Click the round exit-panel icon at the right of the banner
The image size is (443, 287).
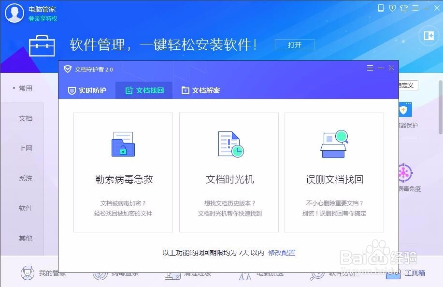tap(429, 36)
